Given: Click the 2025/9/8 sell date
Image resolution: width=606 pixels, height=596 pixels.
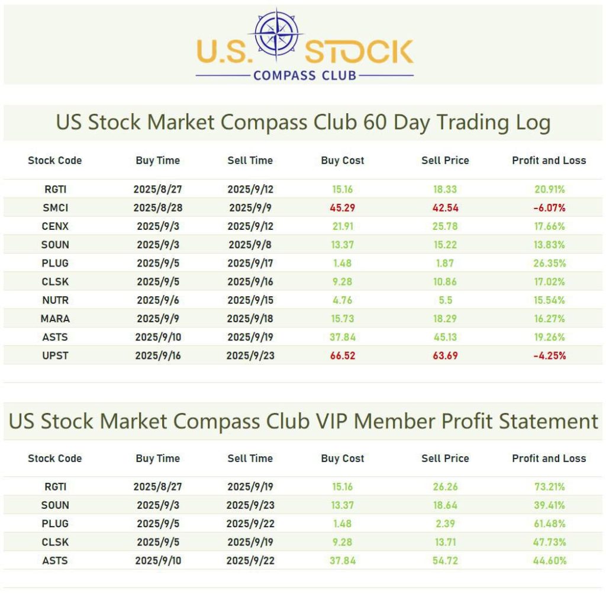Looking at the screenshot, I should point(250,245).
